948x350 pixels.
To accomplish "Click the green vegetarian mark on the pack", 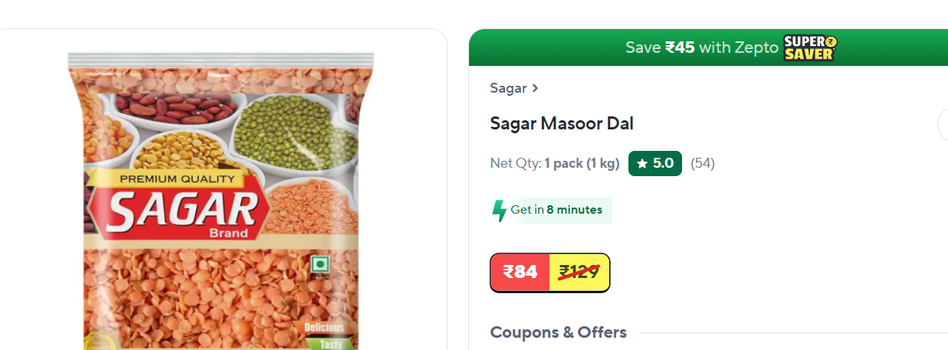I will 320,265.
